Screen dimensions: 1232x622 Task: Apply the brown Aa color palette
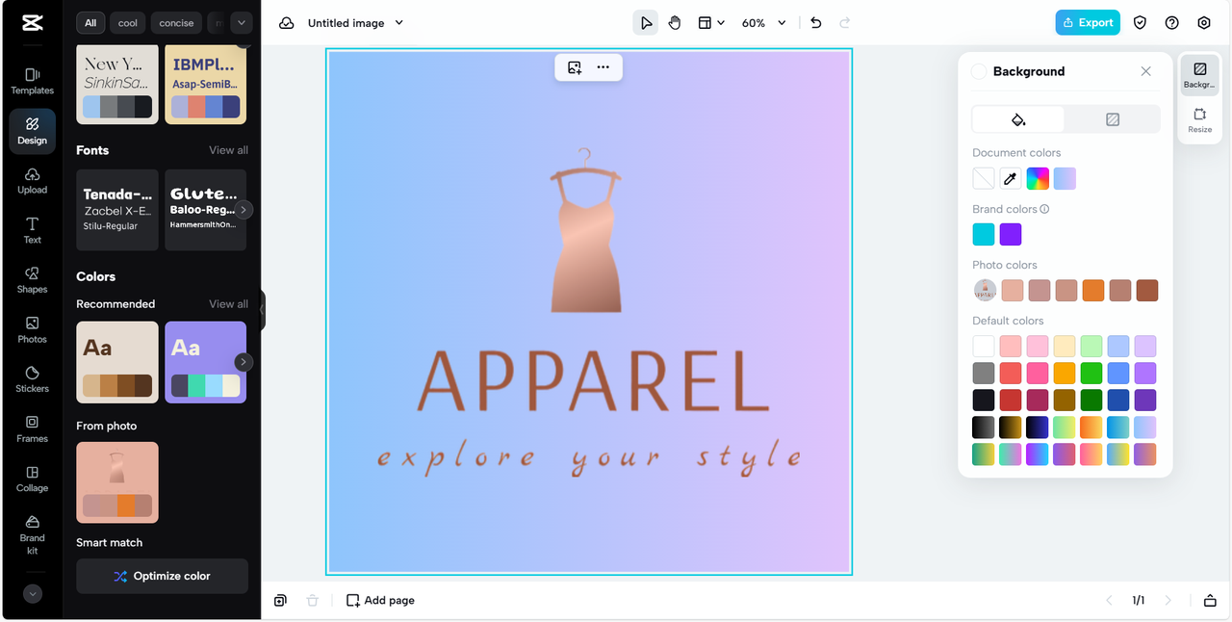[x=117, y=362]
